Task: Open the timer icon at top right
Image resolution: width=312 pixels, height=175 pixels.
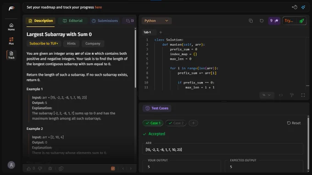Action: pyautogui.click(x=295, y=7)
